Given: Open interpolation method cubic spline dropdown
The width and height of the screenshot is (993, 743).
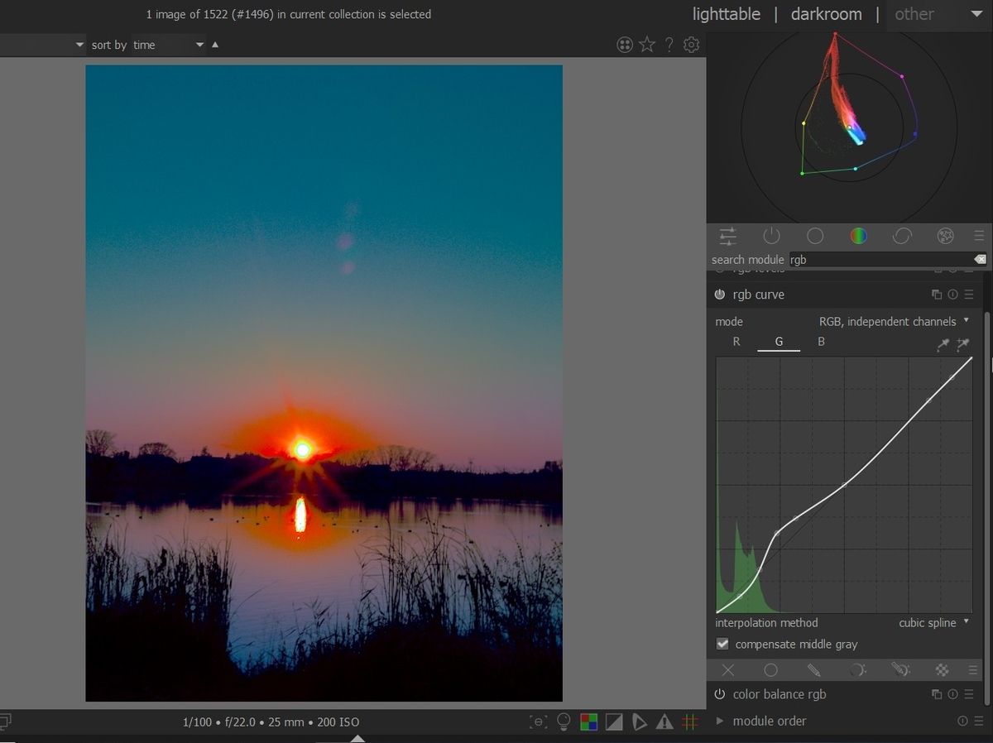Looking at the screenshot, I should (x=933, y=622).
